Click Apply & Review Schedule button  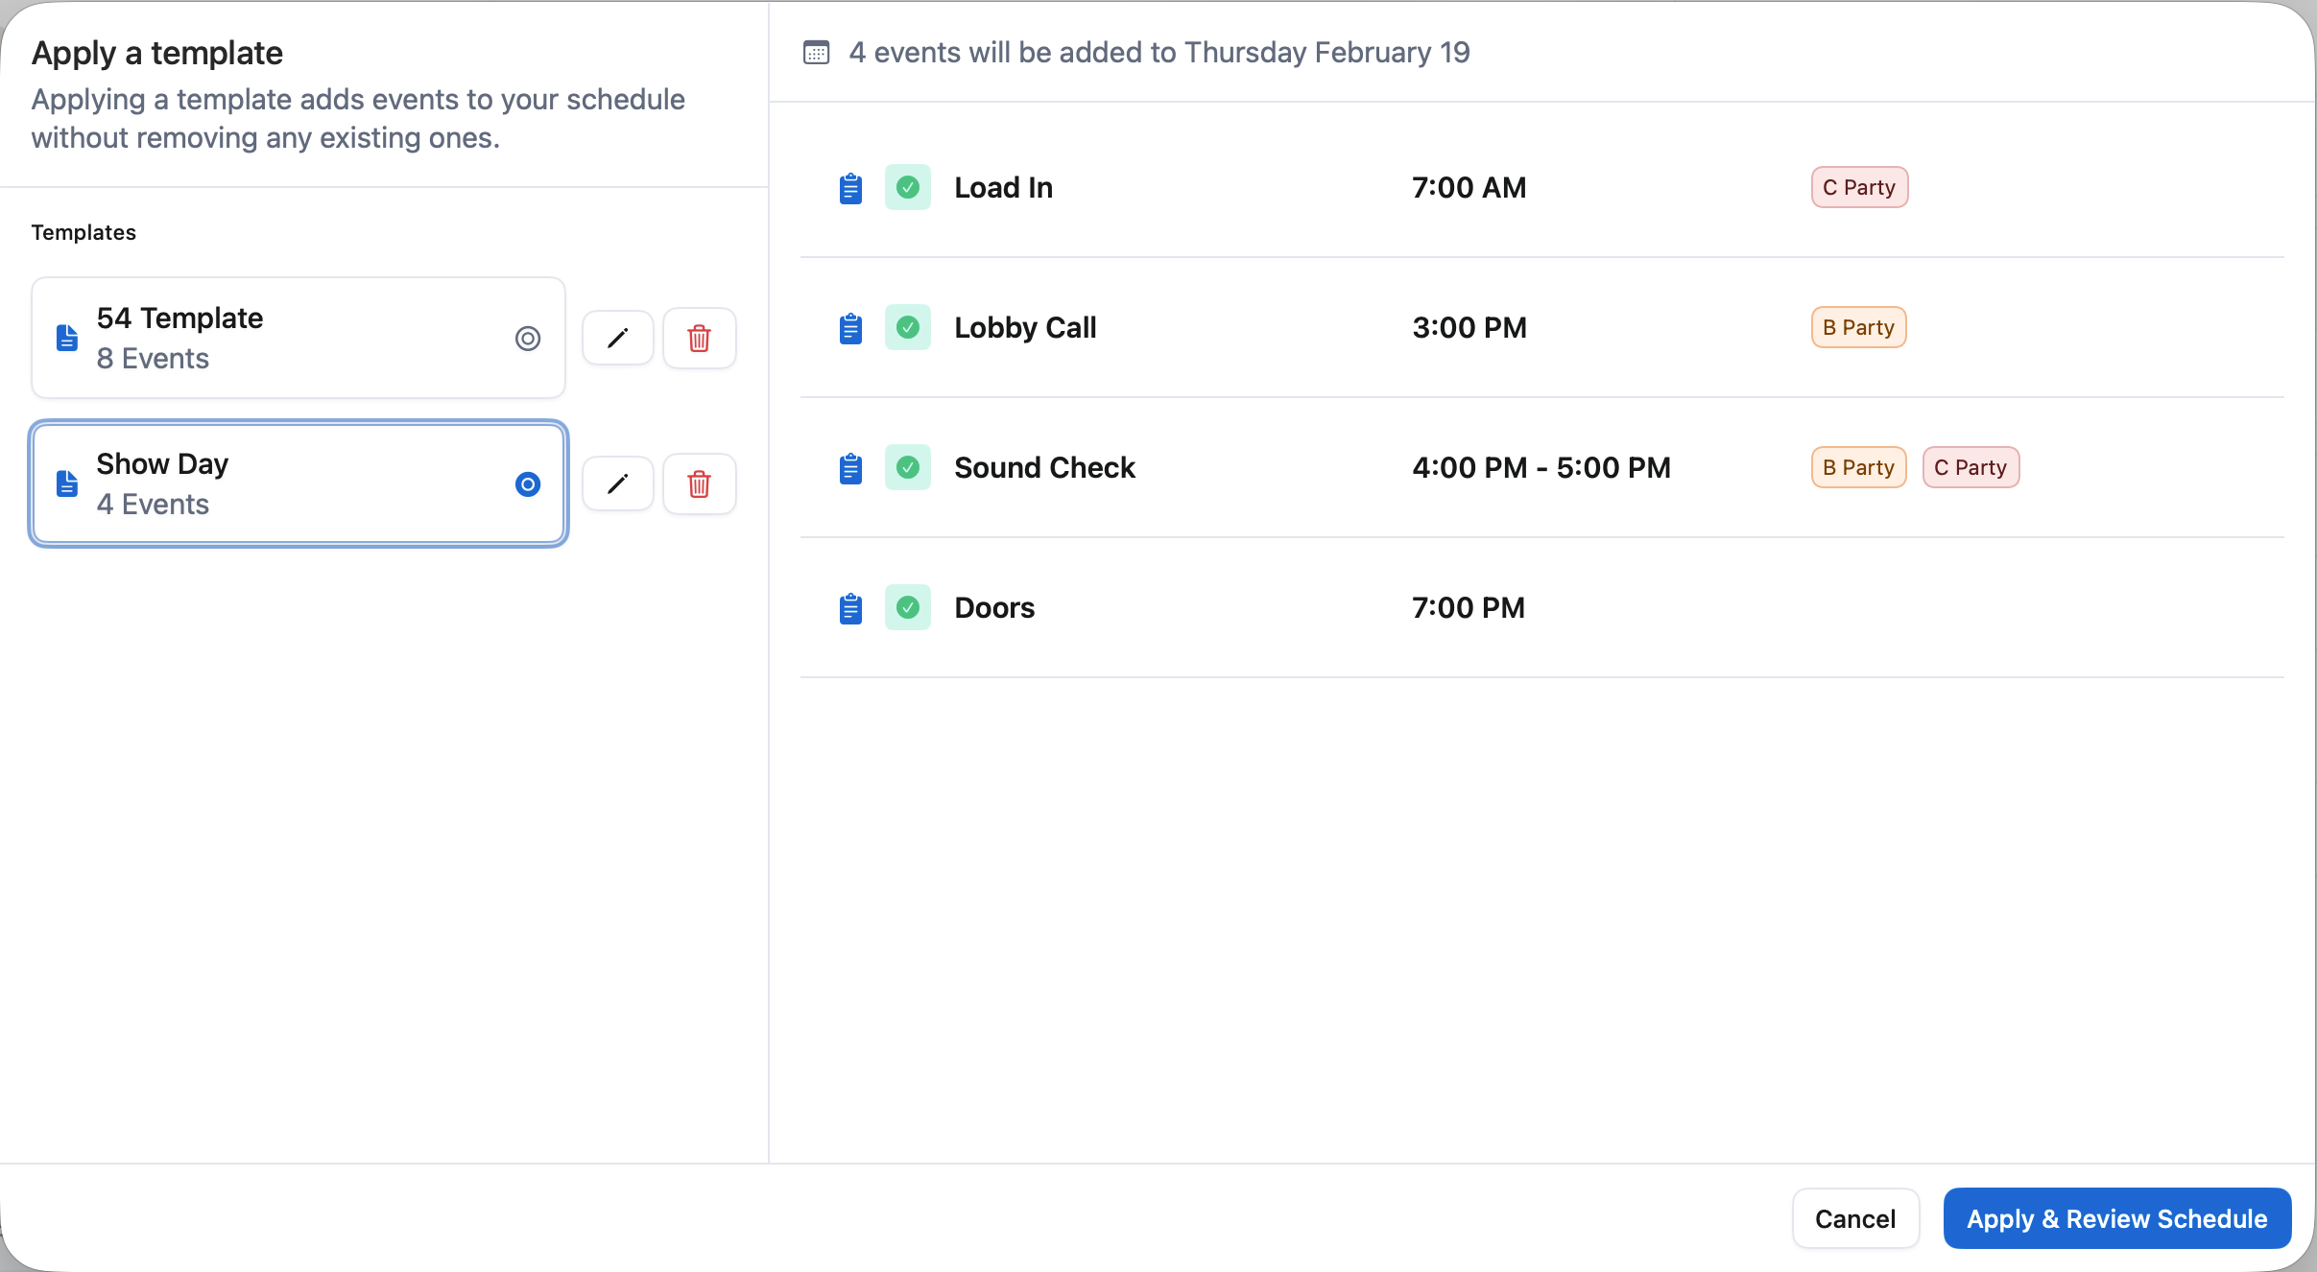(x=2116, y=1218)
